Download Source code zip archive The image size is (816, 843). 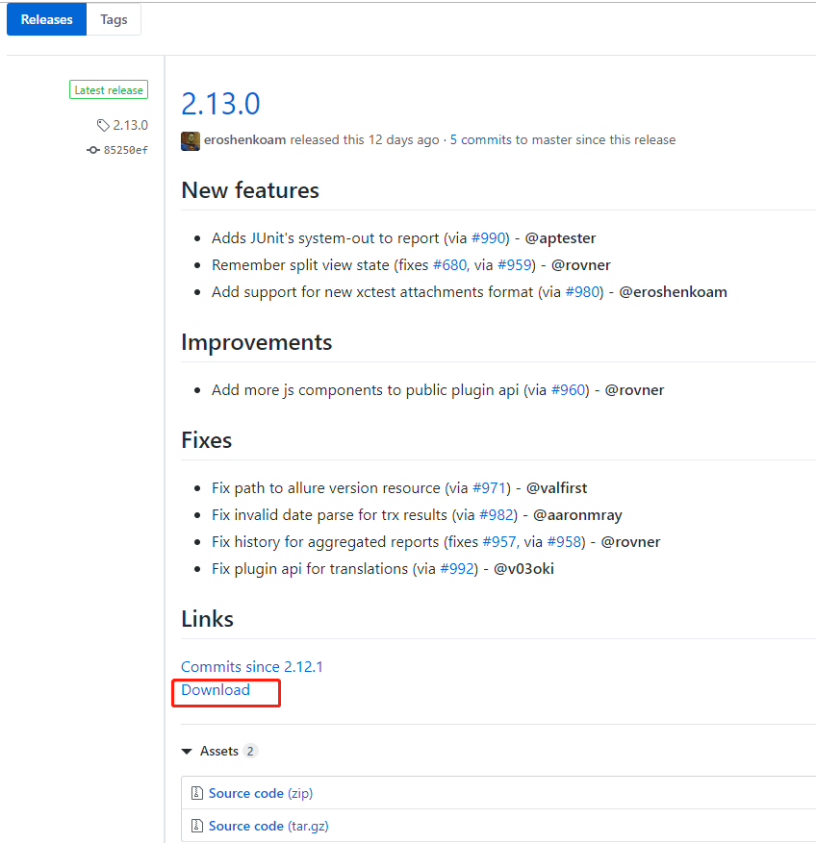click(x=246, y=793)
